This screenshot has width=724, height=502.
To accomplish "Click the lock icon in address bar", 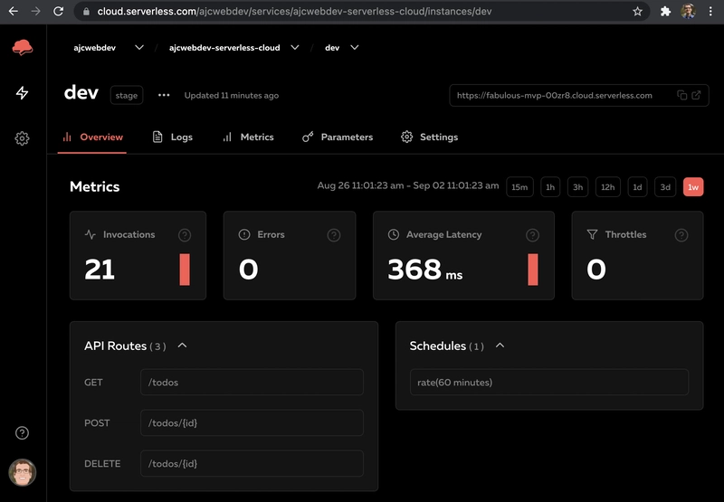I will pos(86,12).
